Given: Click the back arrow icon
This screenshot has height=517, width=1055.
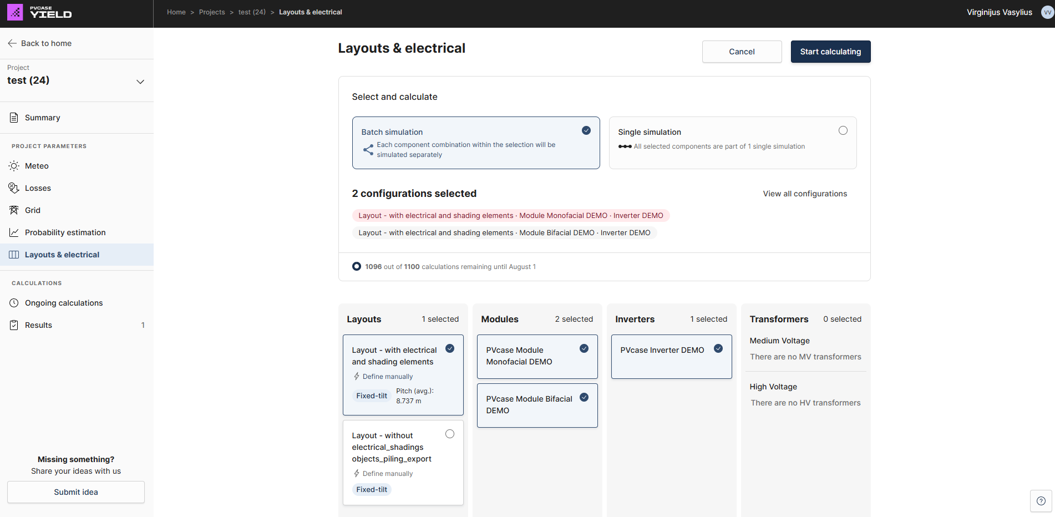Looking at the screenshot, I should (12, 43).
